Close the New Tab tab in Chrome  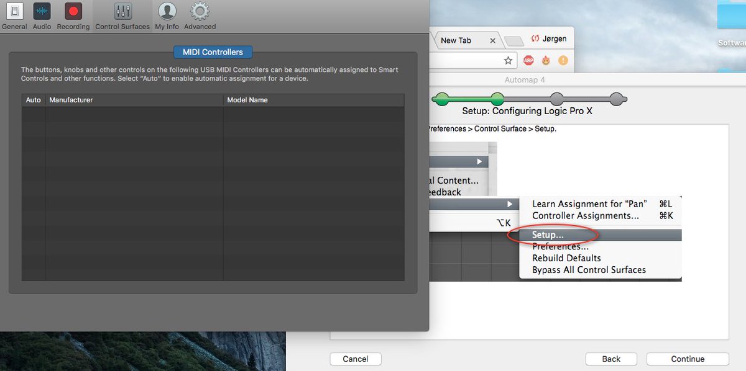493,40
